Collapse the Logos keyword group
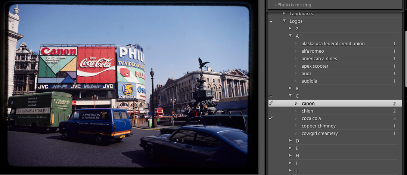407x175 pixels. (x=284, y=21)
